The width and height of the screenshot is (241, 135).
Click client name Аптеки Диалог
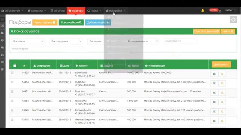[83, 110]
